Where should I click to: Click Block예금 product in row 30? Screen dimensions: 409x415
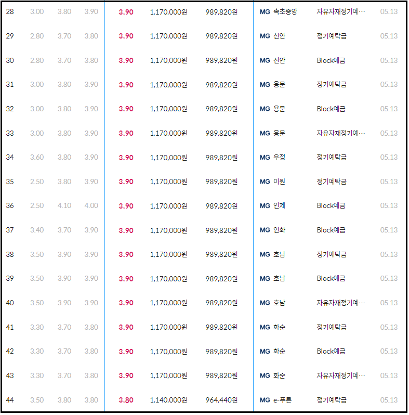(x=331, y=60)
